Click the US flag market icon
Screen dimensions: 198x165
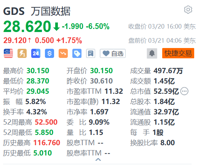(8, 53)
